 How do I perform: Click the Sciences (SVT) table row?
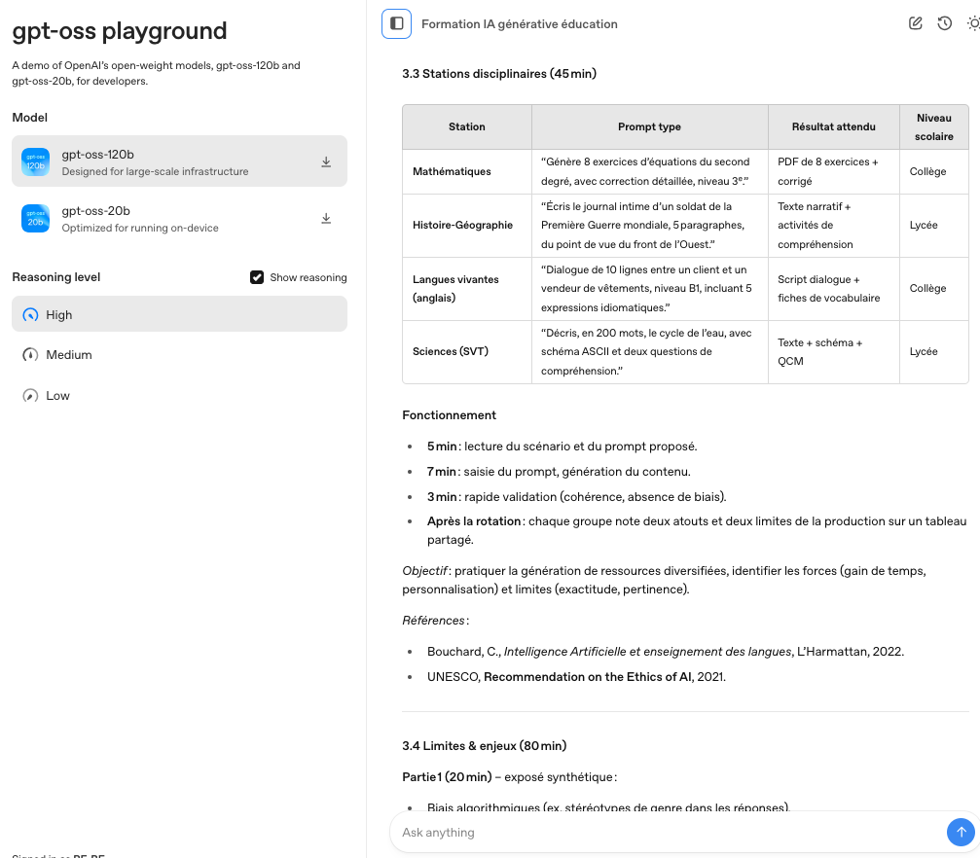[x=684, y=351]
